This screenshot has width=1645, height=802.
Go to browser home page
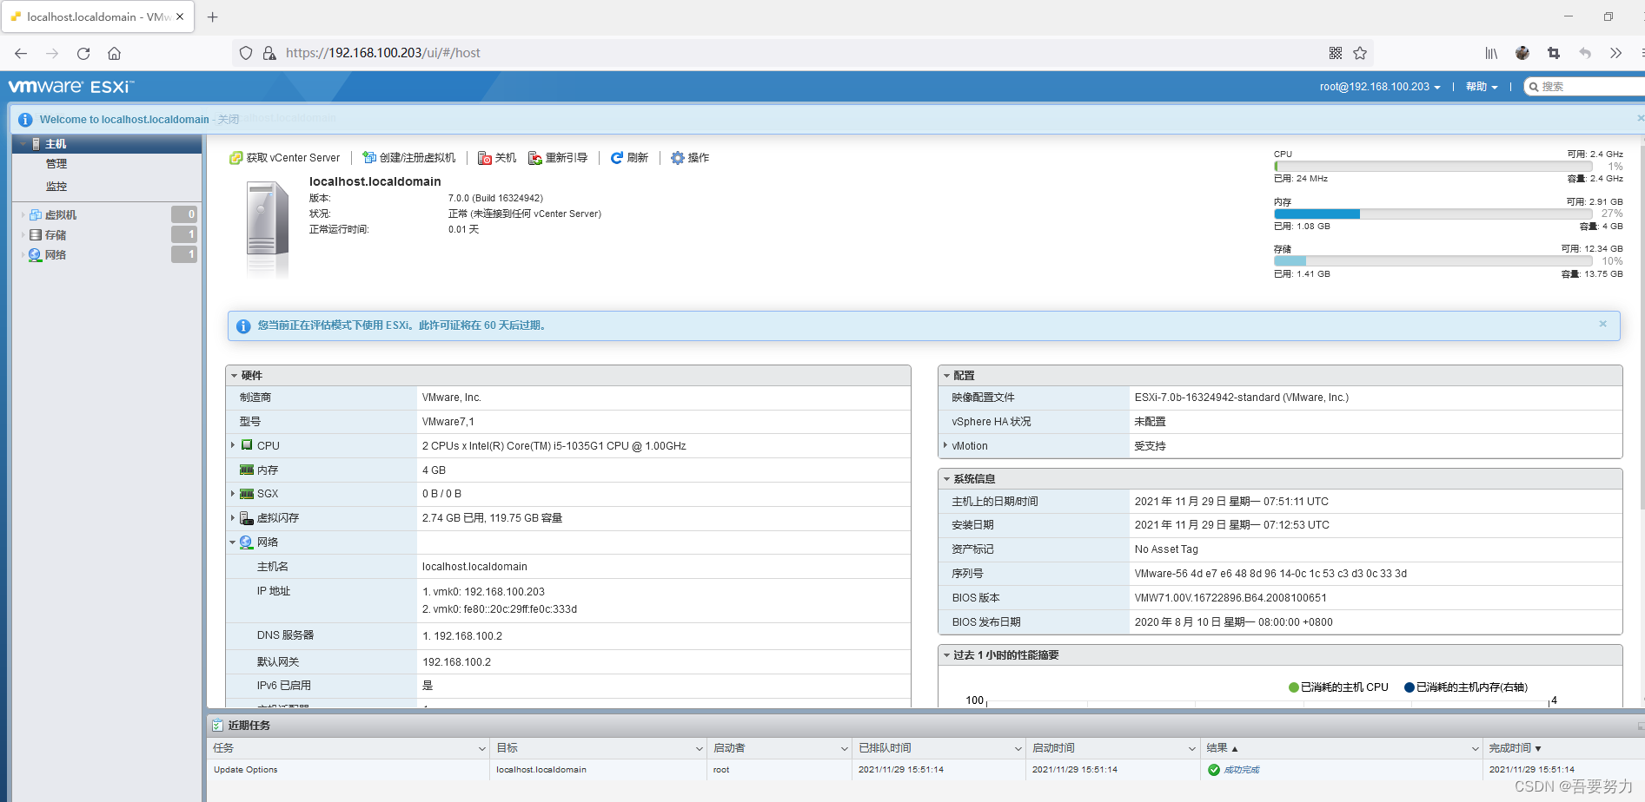pyautogui.click(x=114, y=53)
